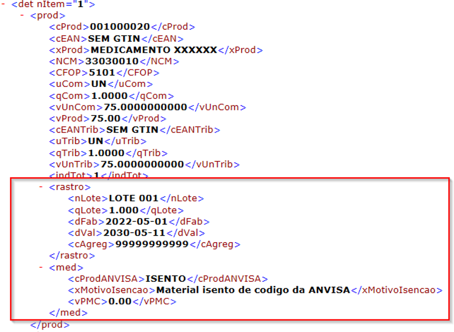
Task: Select the NCM value 33030010
Action: pos(112,61)
